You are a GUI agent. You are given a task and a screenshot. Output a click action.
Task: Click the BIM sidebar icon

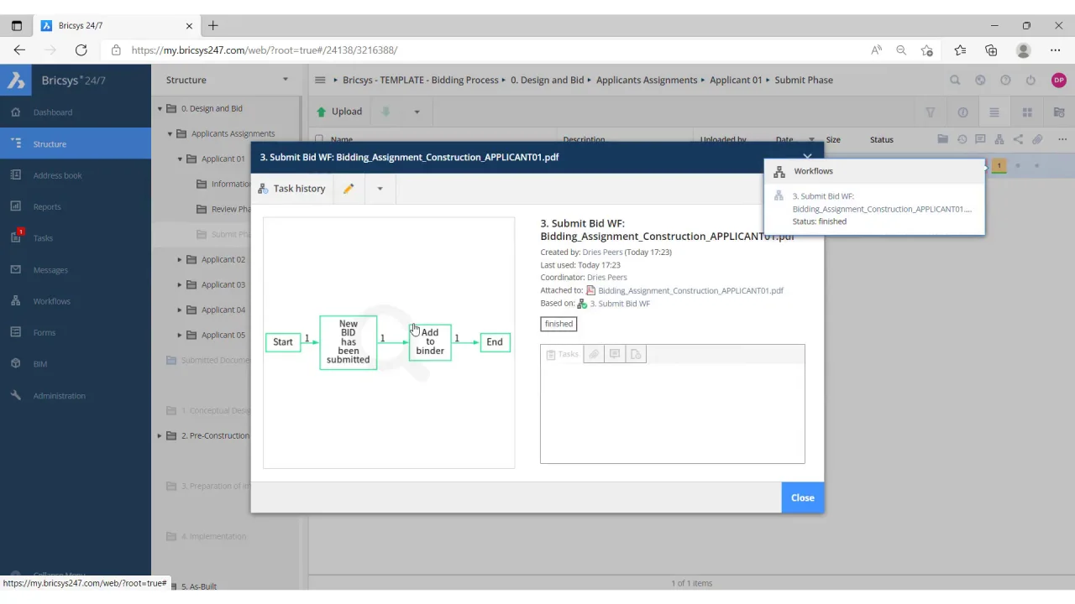(x=16, y=364)
